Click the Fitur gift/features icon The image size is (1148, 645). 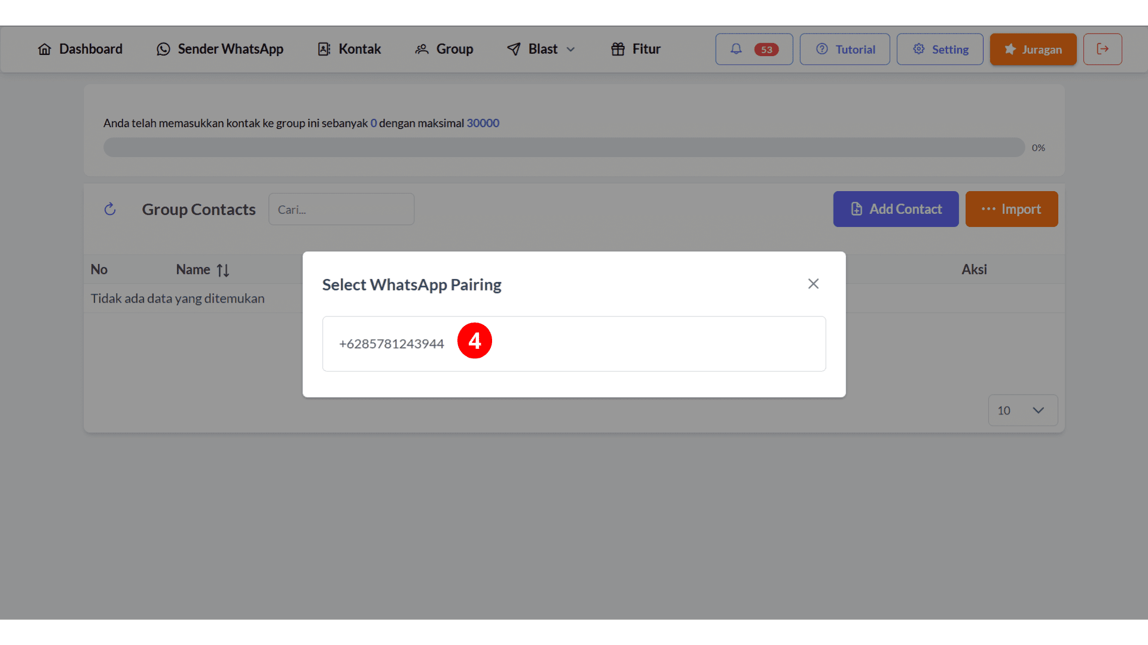pyautogui.click(x=619, y=49)
